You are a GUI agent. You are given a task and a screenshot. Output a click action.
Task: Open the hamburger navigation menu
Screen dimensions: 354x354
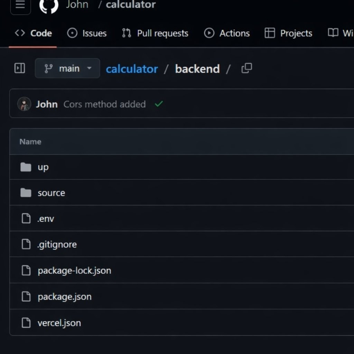[x=20, y=5]
